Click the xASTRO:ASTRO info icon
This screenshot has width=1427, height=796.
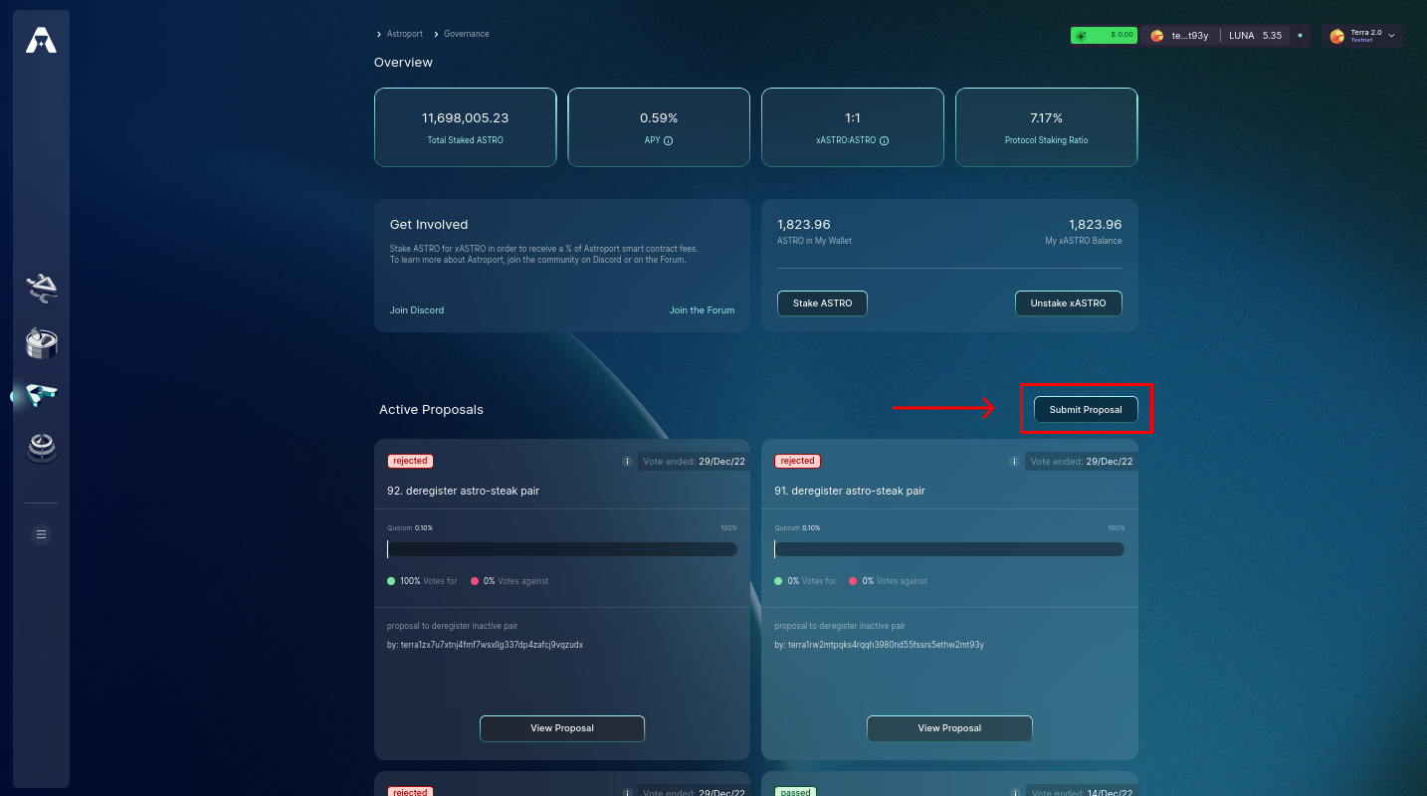(884, 140)
